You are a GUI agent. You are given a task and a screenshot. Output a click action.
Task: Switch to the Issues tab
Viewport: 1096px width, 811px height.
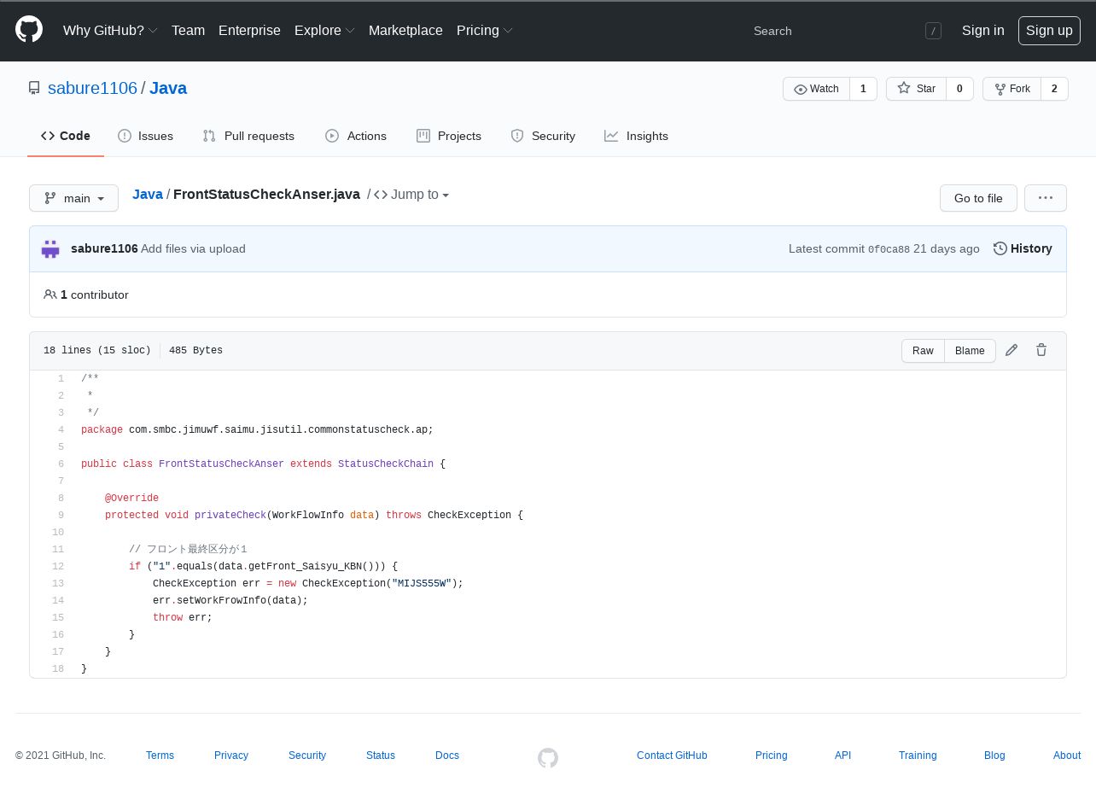pos(145,136)
